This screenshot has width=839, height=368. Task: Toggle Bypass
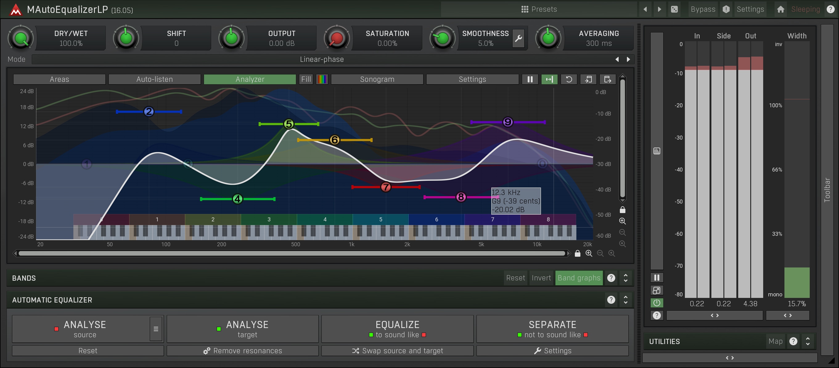pyautogui.click(x=703, y=10)
